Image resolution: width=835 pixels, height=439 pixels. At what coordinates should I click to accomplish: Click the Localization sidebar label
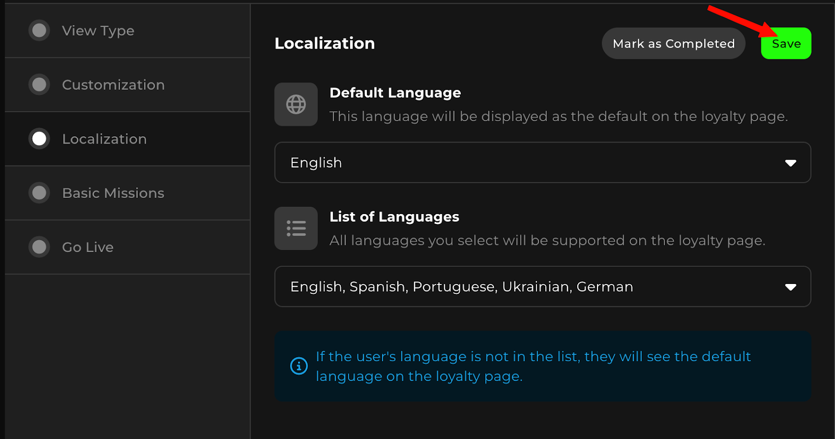pos(104,139)
